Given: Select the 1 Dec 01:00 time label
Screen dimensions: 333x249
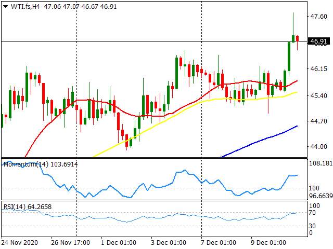Looking at the screenshot, I should pos(119,243).
